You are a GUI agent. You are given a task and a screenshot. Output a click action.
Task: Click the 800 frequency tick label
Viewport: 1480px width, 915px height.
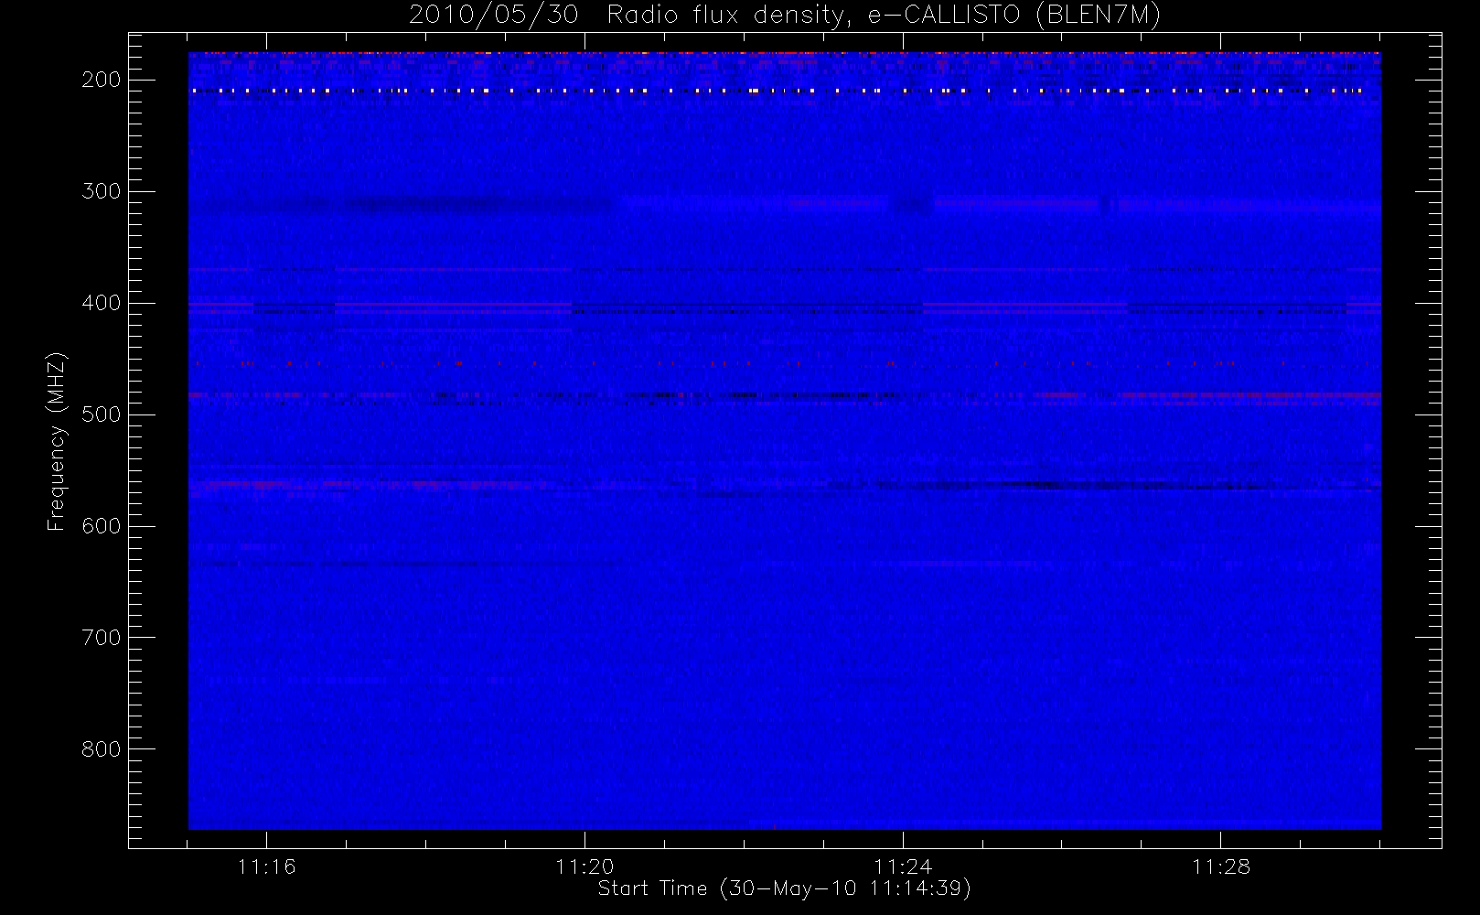tap(102, 749)
